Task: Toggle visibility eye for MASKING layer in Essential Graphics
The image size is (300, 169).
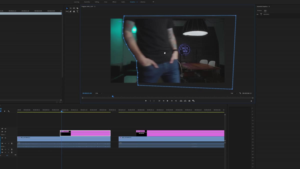Action: 257,14
